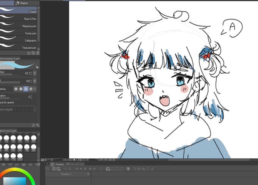Select brush size preset 600

click(x=20, y=148)
